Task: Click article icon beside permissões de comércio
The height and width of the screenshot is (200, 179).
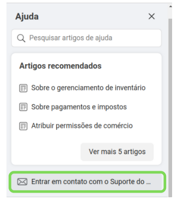Action: point(23,126)
